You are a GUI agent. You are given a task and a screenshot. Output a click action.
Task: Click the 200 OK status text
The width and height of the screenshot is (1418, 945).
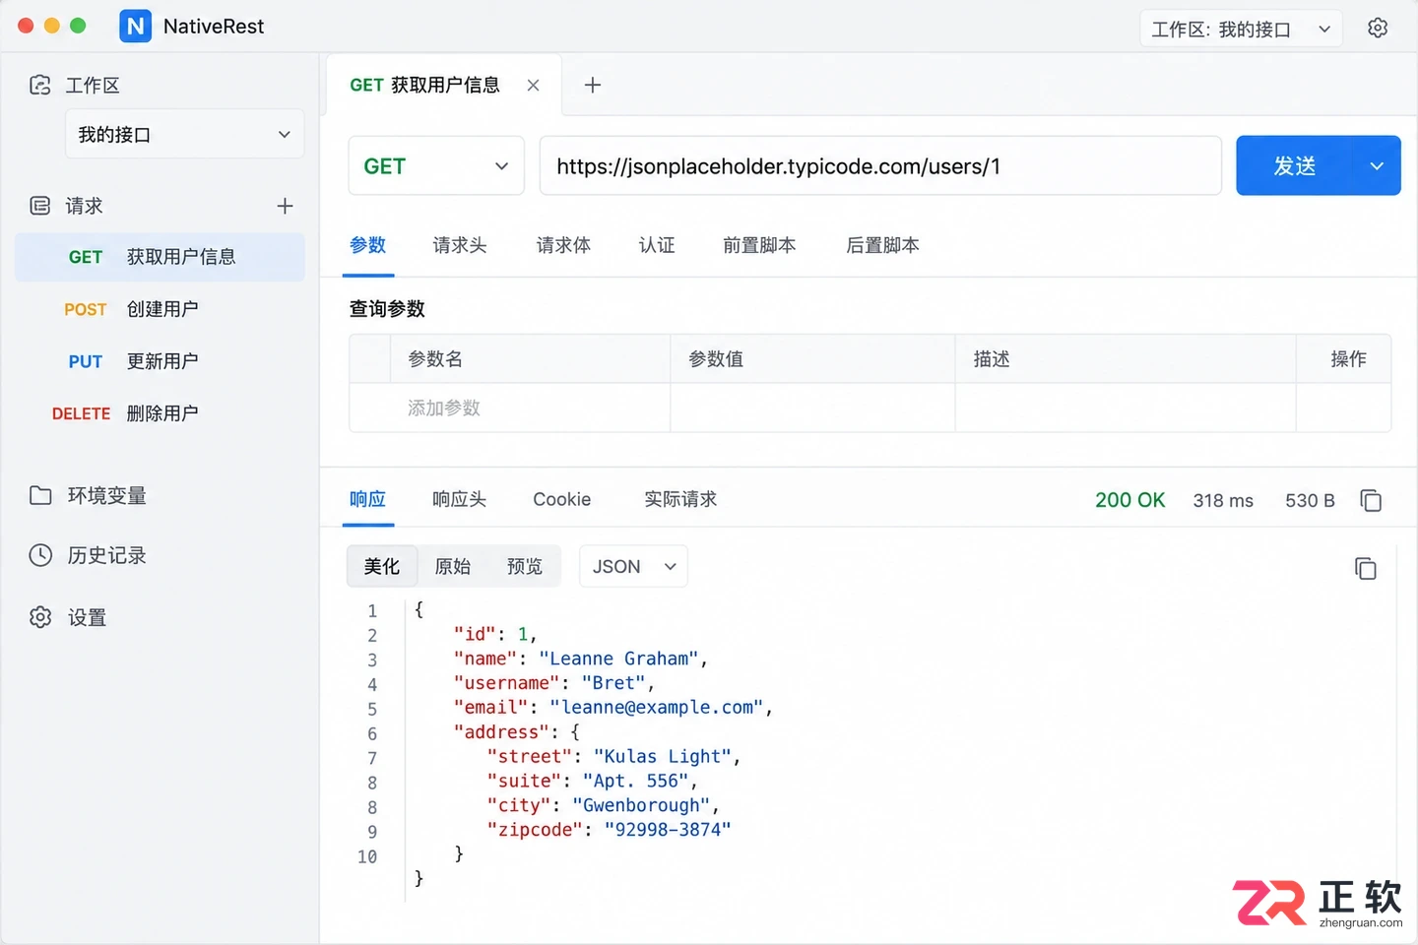click(1129, 500)
